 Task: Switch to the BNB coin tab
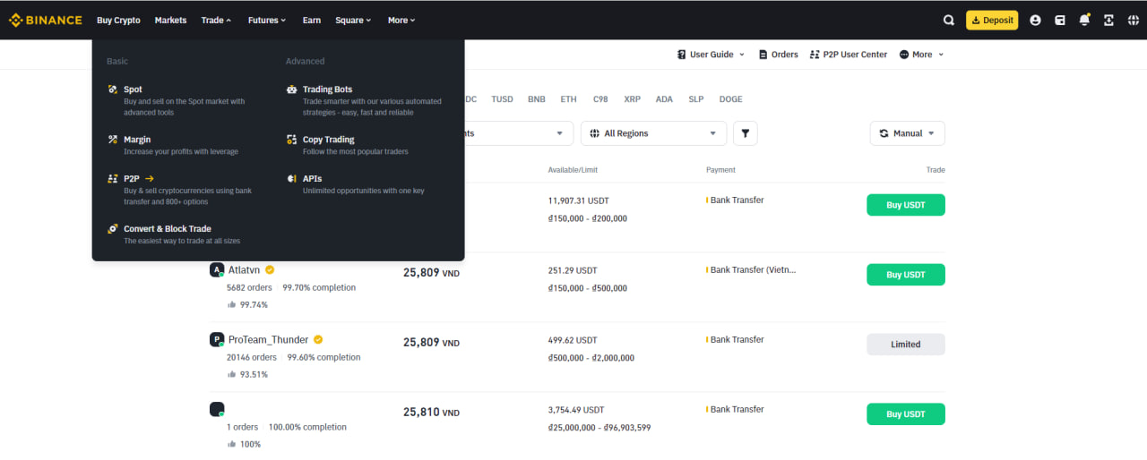tap(537, 99)
